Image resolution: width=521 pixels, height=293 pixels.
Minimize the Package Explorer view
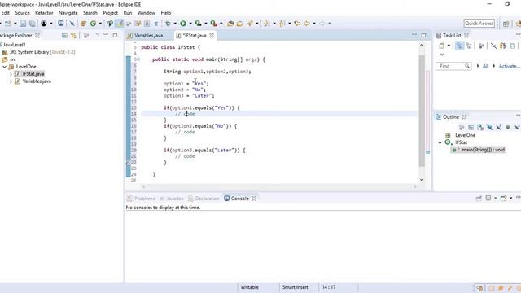coord(106,34)
